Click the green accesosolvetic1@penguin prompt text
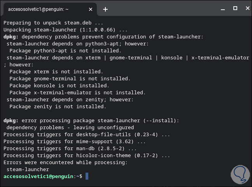The image size is (252, 187). 38,176
